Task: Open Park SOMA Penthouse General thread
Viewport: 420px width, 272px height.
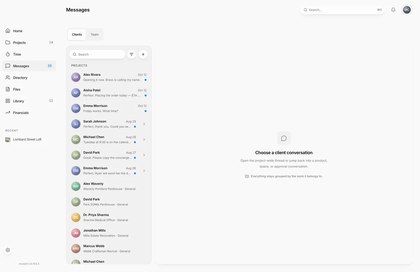Action: click(109, 202)
